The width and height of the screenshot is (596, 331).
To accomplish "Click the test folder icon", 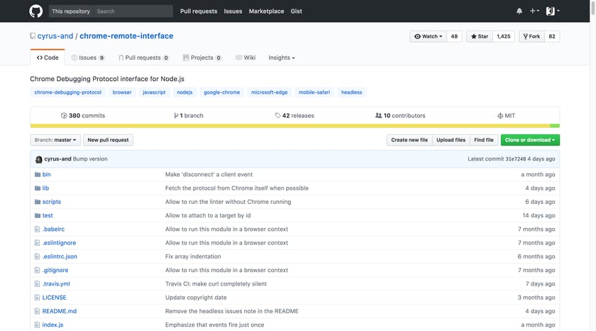I will (37, 215).
